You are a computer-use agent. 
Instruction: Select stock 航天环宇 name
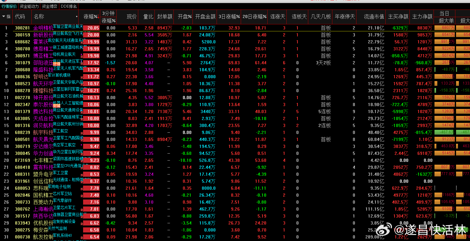[x=43, y=84]
